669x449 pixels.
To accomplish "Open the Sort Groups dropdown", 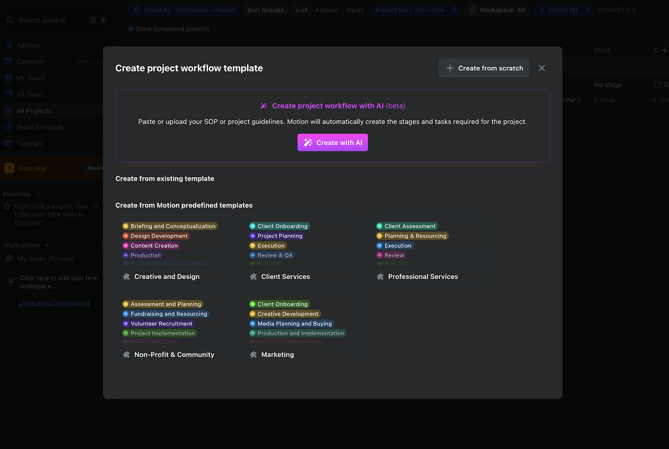I will (x=266, y=10).
